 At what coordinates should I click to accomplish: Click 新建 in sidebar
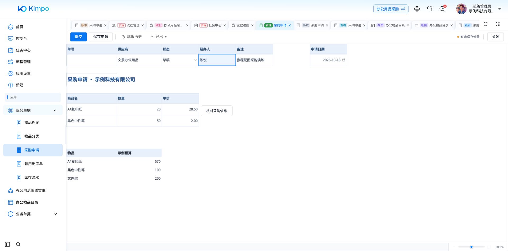point(33,85)
